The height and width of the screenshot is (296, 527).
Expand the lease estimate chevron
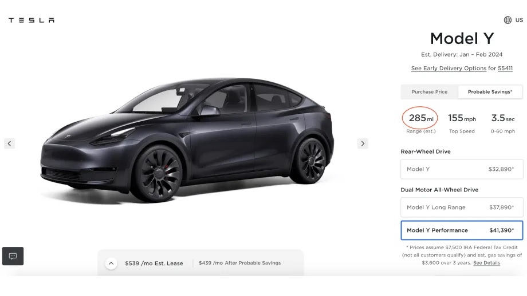[x=111, y=263]
